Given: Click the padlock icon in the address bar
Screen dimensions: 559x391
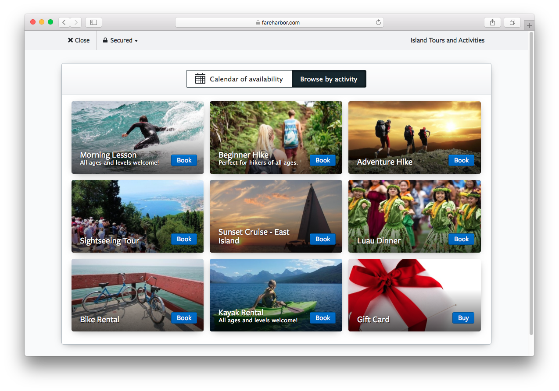Looking at the screenshot, I should tap(258, 22).
